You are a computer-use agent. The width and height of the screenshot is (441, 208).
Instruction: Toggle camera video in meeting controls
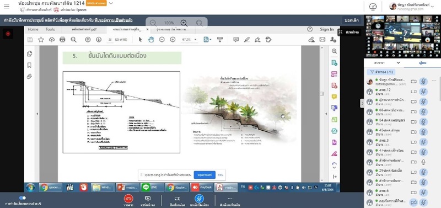pyautogui.click(x=177, y=199)
